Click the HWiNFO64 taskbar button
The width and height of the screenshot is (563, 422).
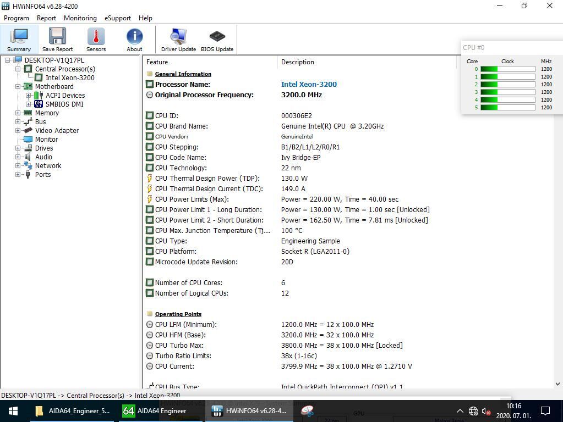click(249, 411)
